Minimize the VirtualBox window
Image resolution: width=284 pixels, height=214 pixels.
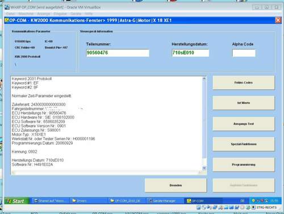pyautogui.click(x=257, y=7)
